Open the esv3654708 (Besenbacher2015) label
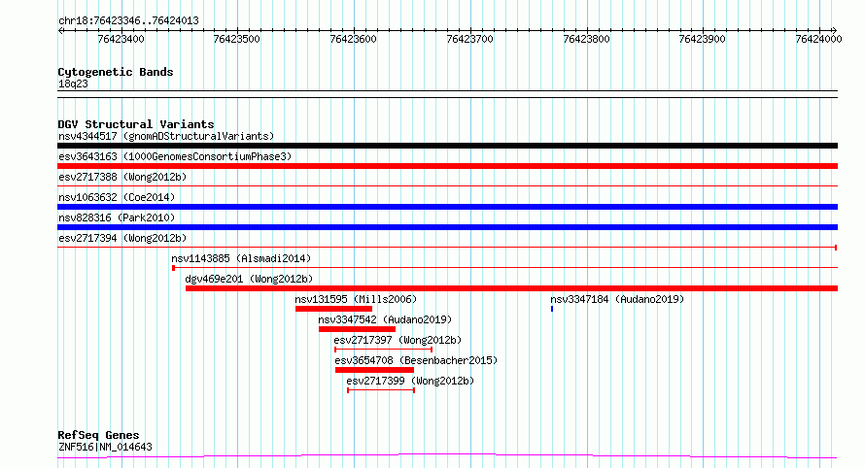The width and height of the screenshot is (865, 468). point(416,360)
